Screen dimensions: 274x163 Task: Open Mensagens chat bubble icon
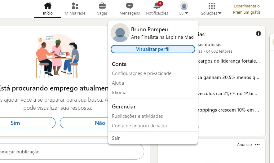(130, 6)
